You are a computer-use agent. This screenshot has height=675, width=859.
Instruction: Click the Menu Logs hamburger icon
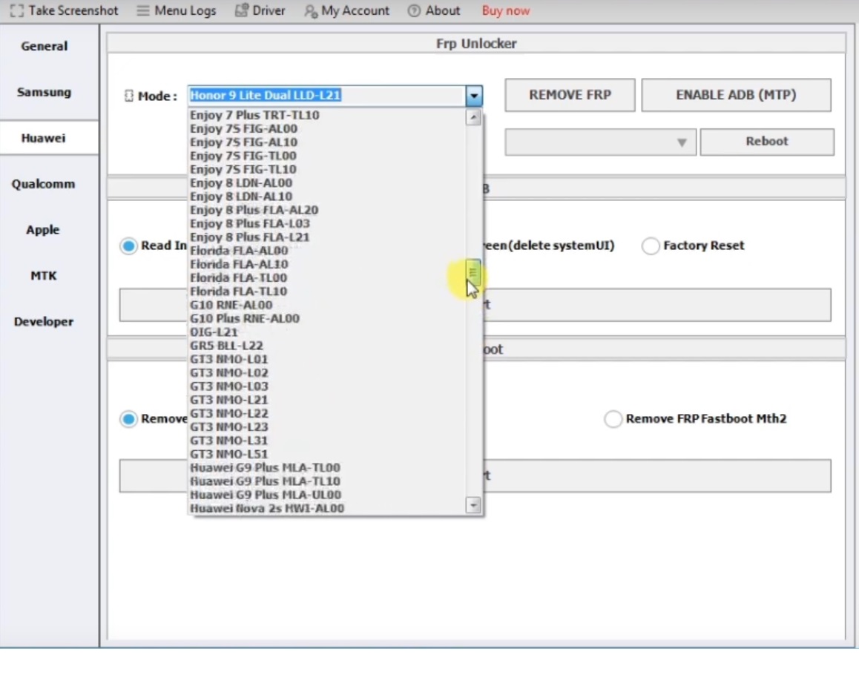(x=143, y=11)
